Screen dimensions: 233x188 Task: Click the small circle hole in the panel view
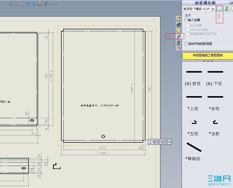click(x=103, y=136)
